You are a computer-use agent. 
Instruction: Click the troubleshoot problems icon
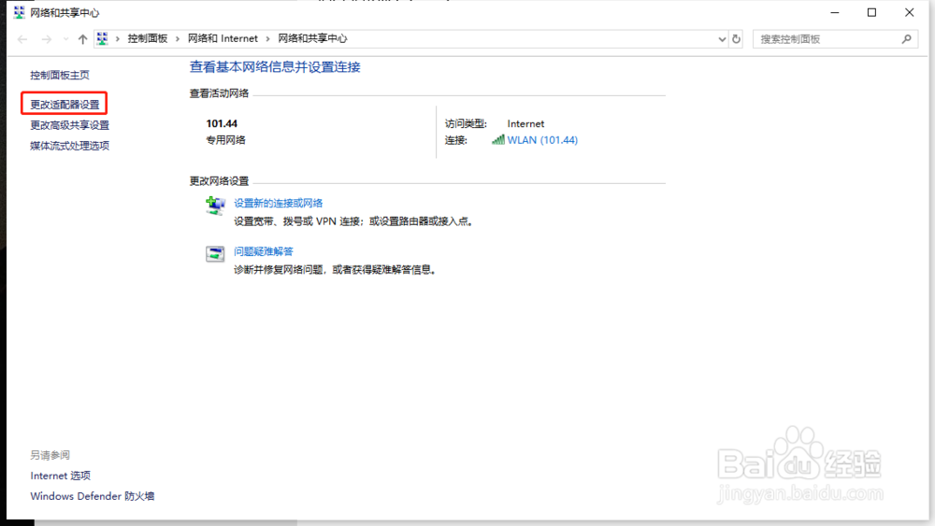pyautogui.click(x=215, y=254)
